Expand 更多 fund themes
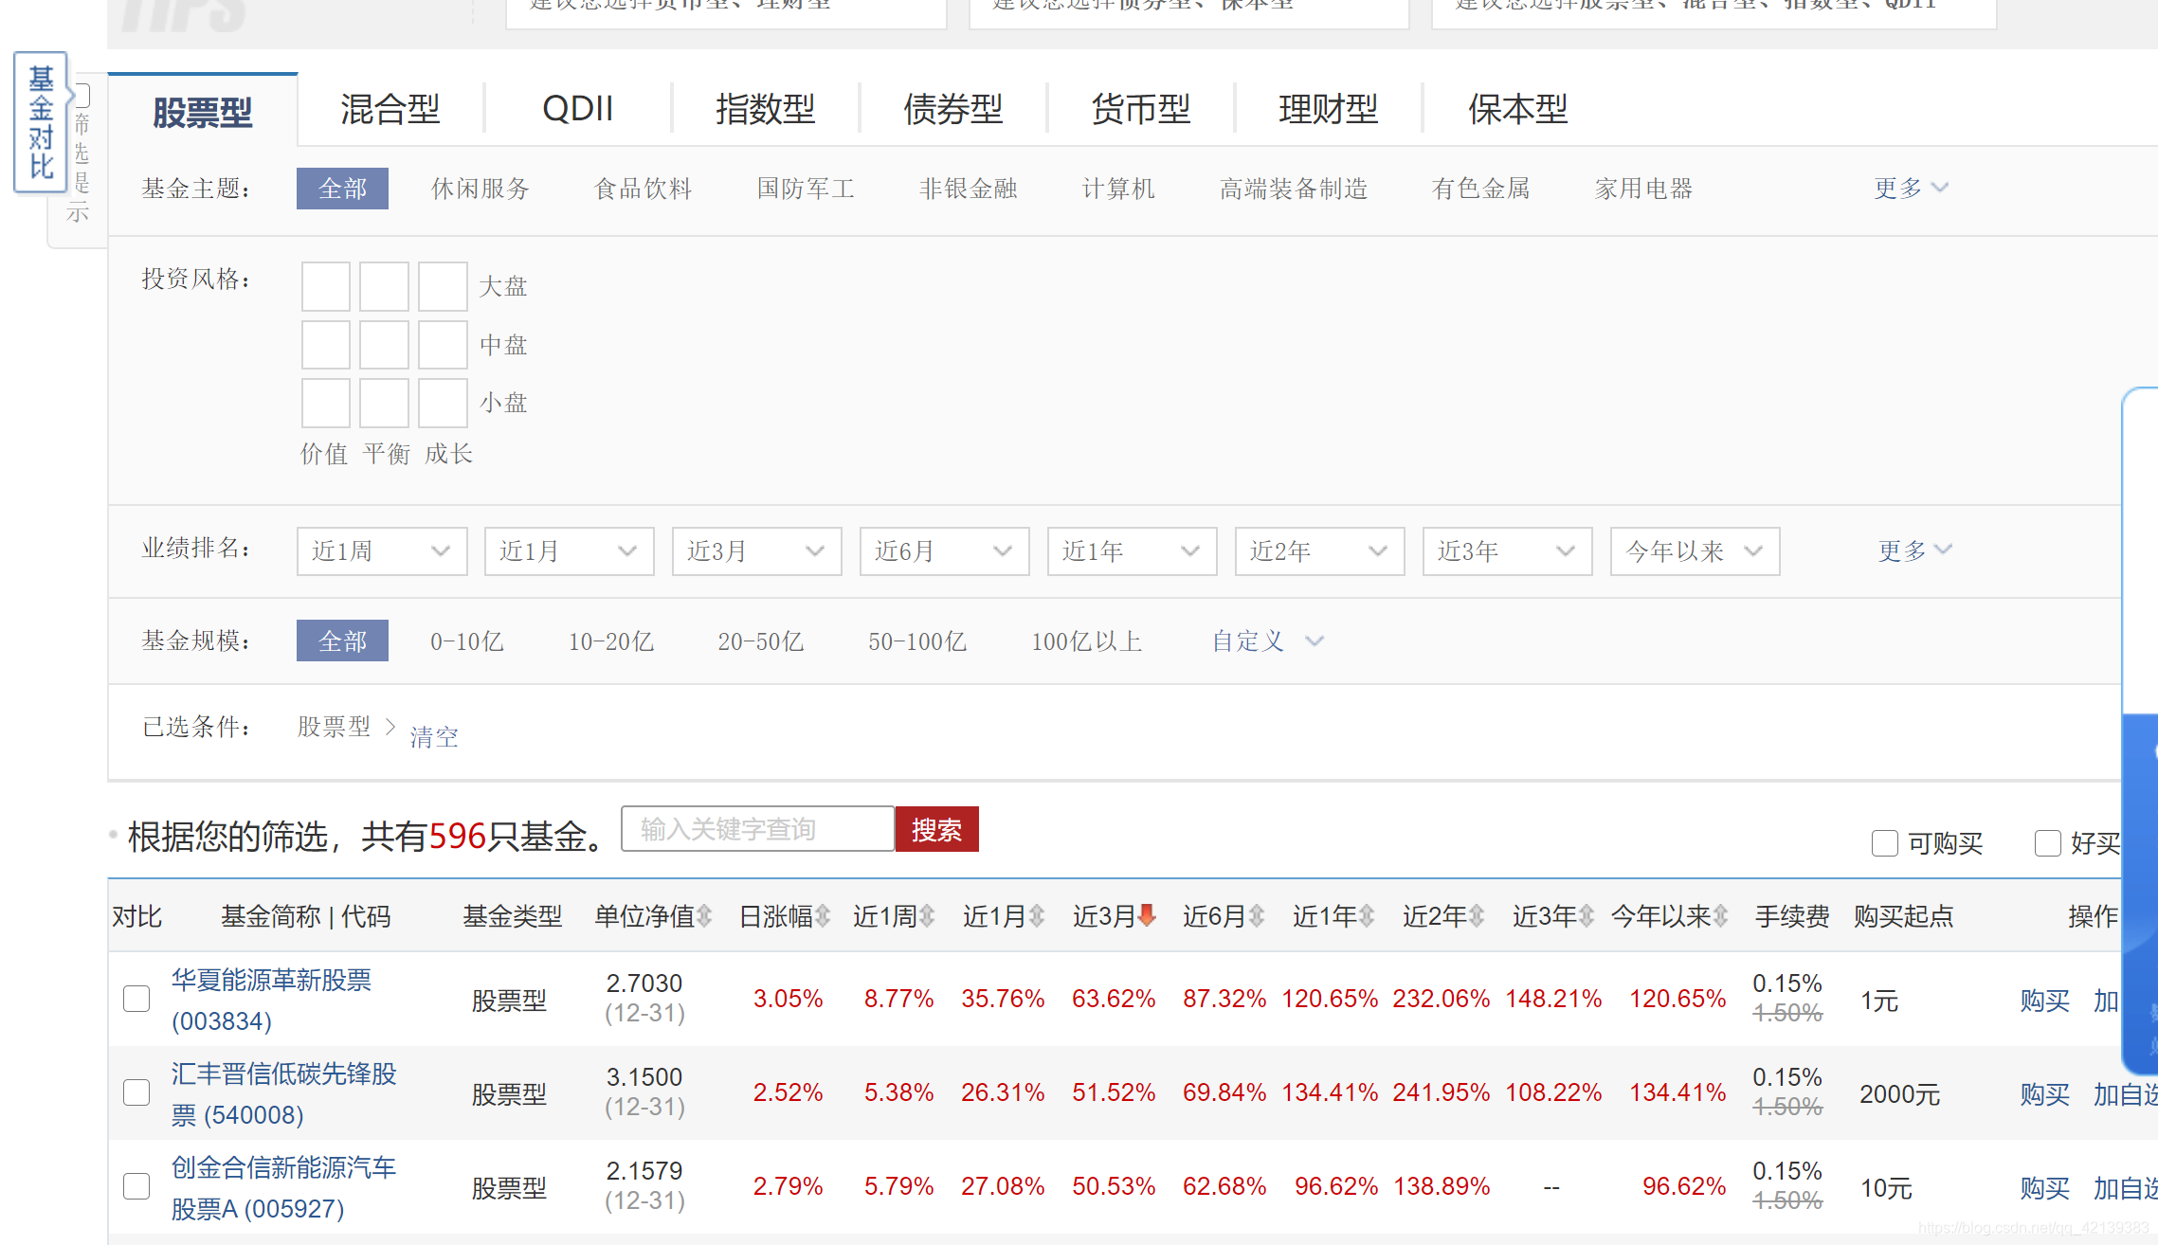The width and height of the screenshot is (2158, 1245). tap(1911, 188)
